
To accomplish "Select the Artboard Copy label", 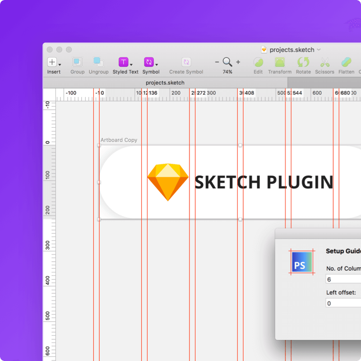I will click(118, 140).
